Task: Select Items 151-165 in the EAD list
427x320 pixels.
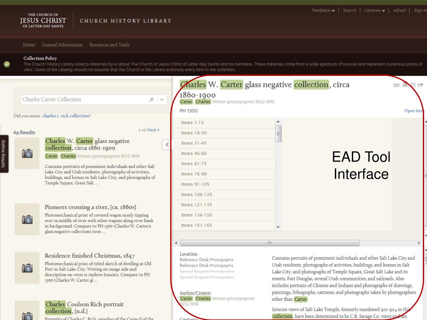Action: [224, 225]
